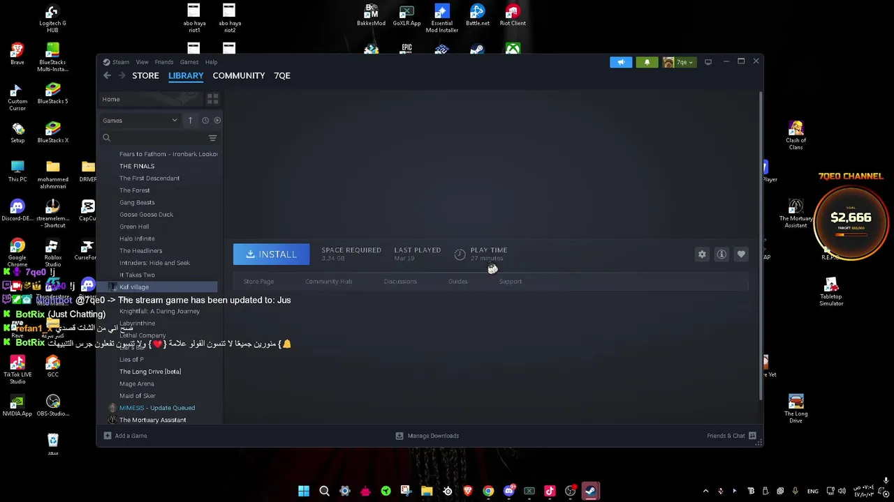Select Maid of Sker in list
The width and height of the screenshot is (894, 502).
(x=138, y=396)
